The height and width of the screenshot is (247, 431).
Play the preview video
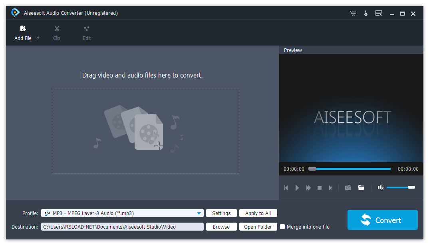[x=297, y=187]
